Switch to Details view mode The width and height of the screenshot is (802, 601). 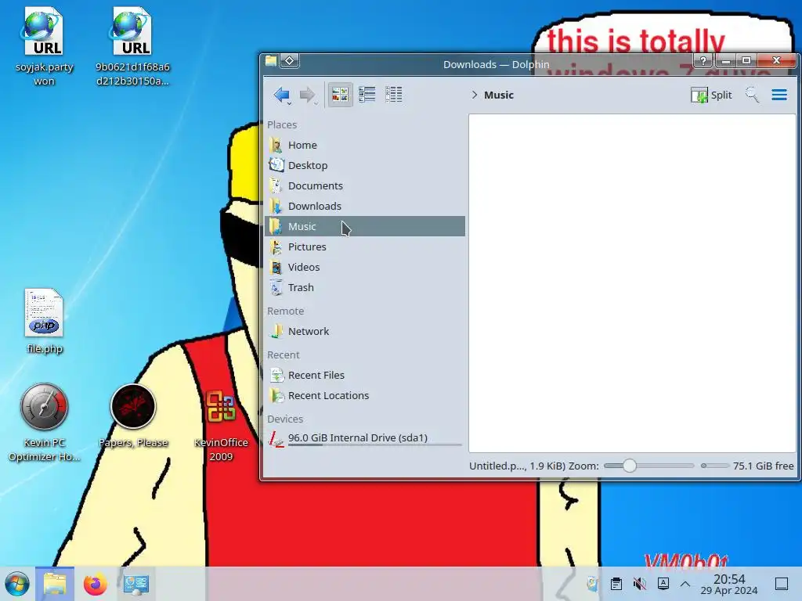click(x=393, y=95)
